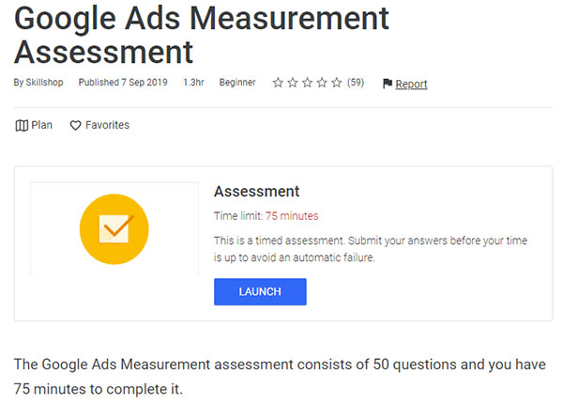Rate with the first star
Screen dimensions: 563x404
(x=278, y=83)
